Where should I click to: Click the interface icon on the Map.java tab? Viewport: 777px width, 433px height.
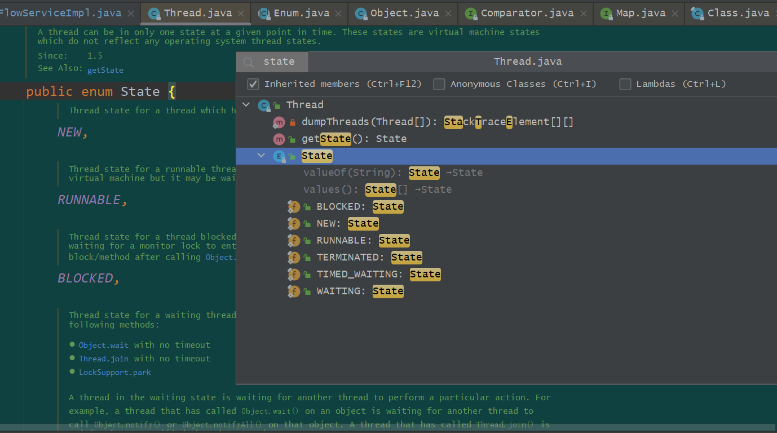(606, 14)
